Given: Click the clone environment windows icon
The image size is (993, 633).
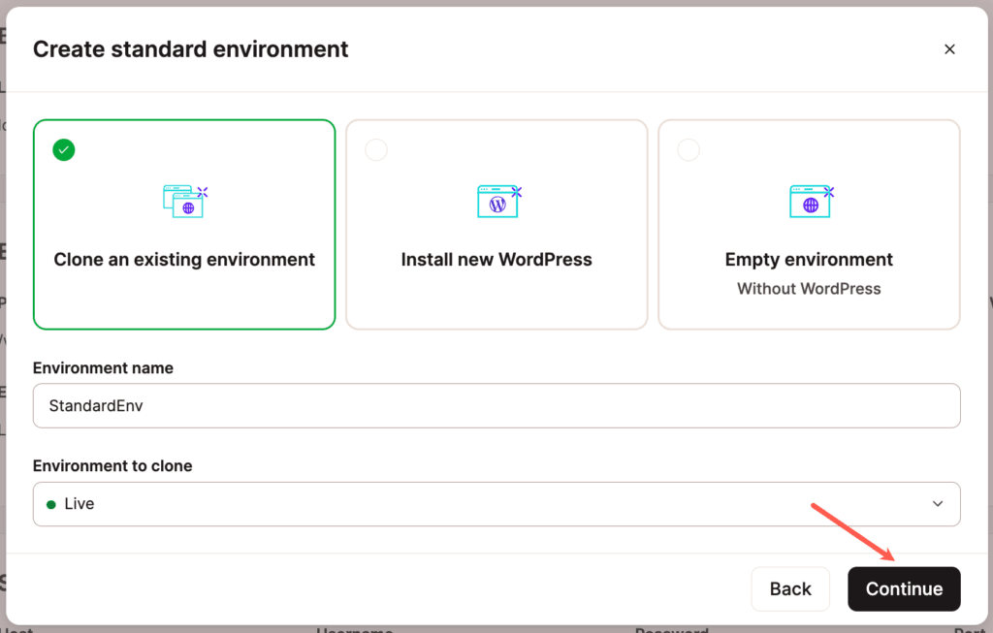Looking at the screenshot, I should (185, 202).
